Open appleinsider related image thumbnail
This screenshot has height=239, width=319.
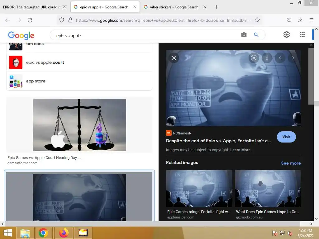[x=199, y=189]
